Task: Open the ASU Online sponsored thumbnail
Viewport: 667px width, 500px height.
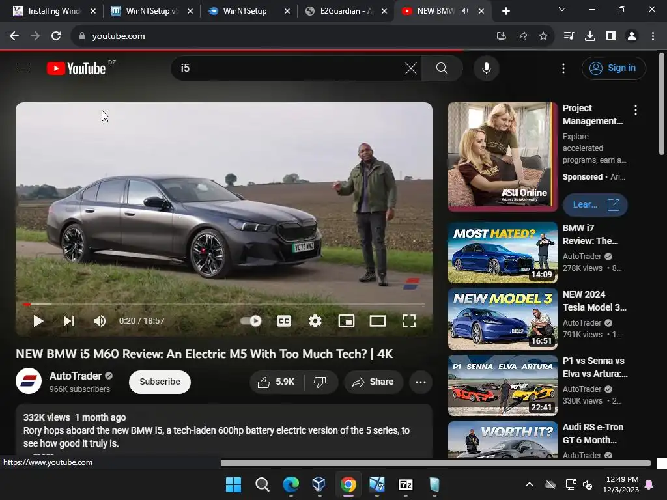Action: click(503, 156)
